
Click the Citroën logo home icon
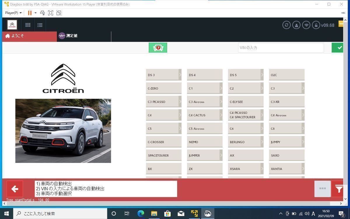[x=12, y=25]
